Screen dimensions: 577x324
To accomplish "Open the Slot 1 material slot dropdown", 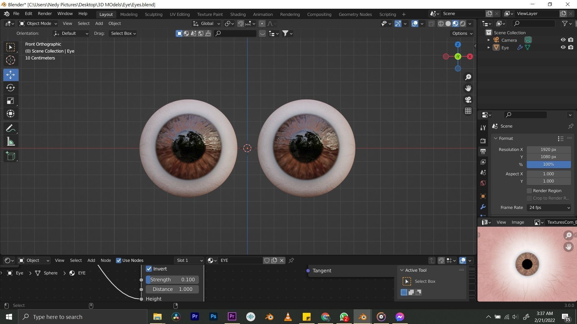I will click(189, 260).
